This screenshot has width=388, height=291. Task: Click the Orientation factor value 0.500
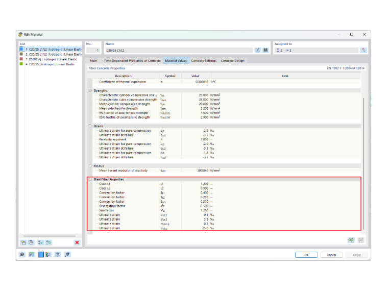coord(204,206)
